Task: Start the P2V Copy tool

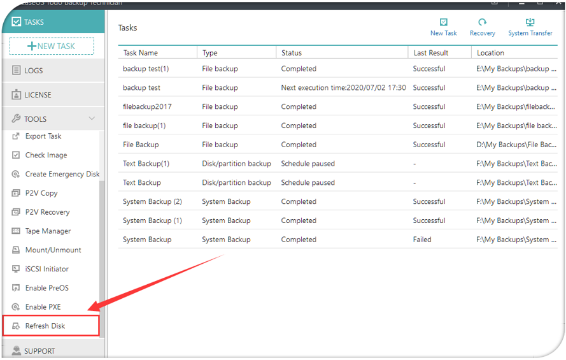Action: (x=41, y=194)
